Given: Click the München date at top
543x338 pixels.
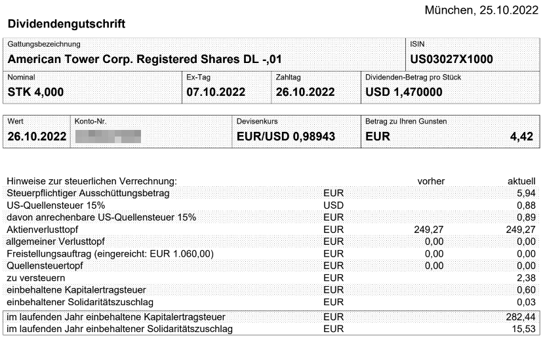Looking at the screenshot, I should click(481, 10).
